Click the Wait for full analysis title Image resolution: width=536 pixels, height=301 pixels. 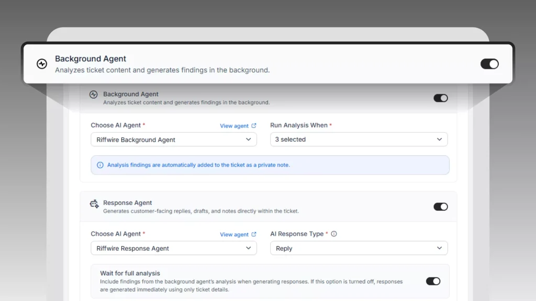(x=130, y=273)
